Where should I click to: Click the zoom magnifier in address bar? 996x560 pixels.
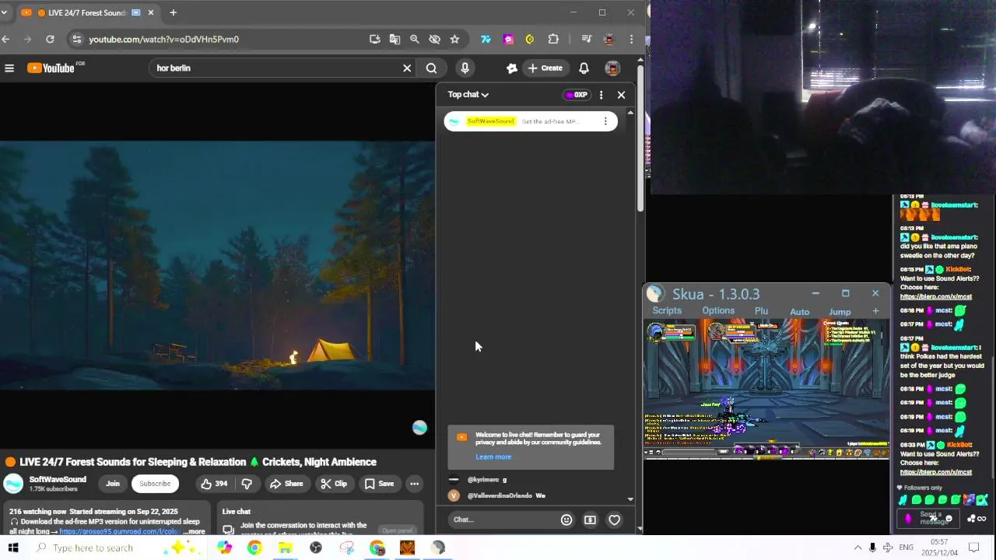(x=415, y=39)
